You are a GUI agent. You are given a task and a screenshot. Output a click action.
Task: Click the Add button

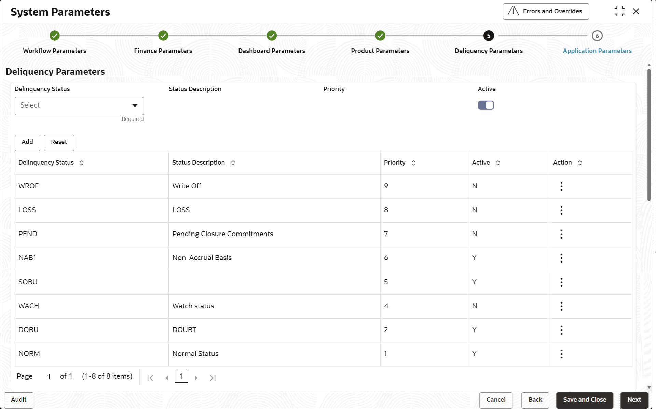tap(27, 142)
